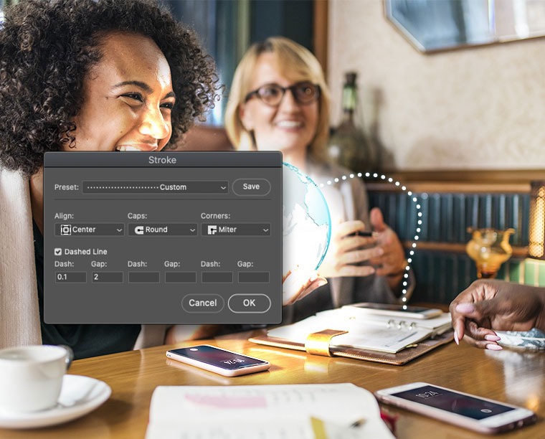Click the Stroke dialog title bar
The width and height of the screenshot is (545, 439).
tap(163, 160)
